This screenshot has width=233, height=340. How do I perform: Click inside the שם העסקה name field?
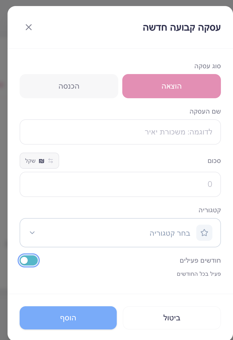[120, 132]
